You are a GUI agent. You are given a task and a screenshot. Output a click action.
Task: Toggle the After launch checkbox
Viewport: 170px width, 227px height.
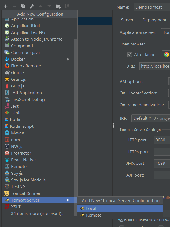[130, 54]
